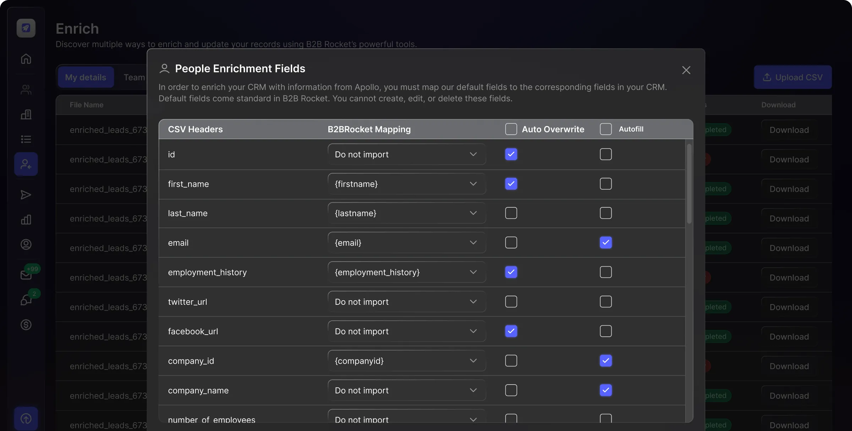Switch to the My details tab

pyautogui.click(x=85, y=77)
